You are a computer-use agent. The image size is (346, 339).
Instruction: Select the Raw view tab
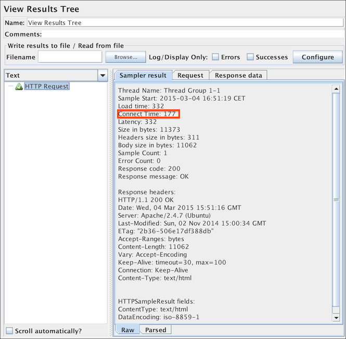point(127,330)
